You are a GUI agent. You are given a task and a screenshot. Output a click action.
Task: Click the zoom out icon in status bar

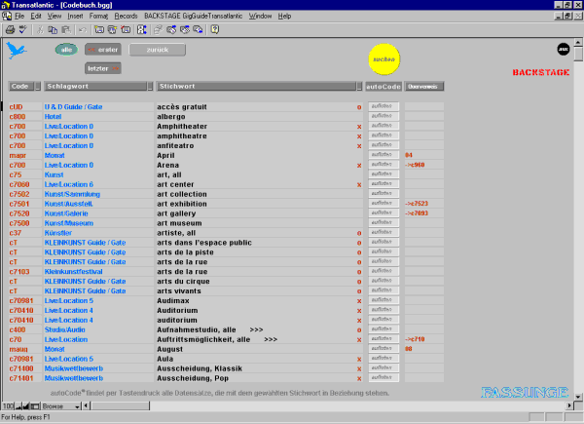18,405
